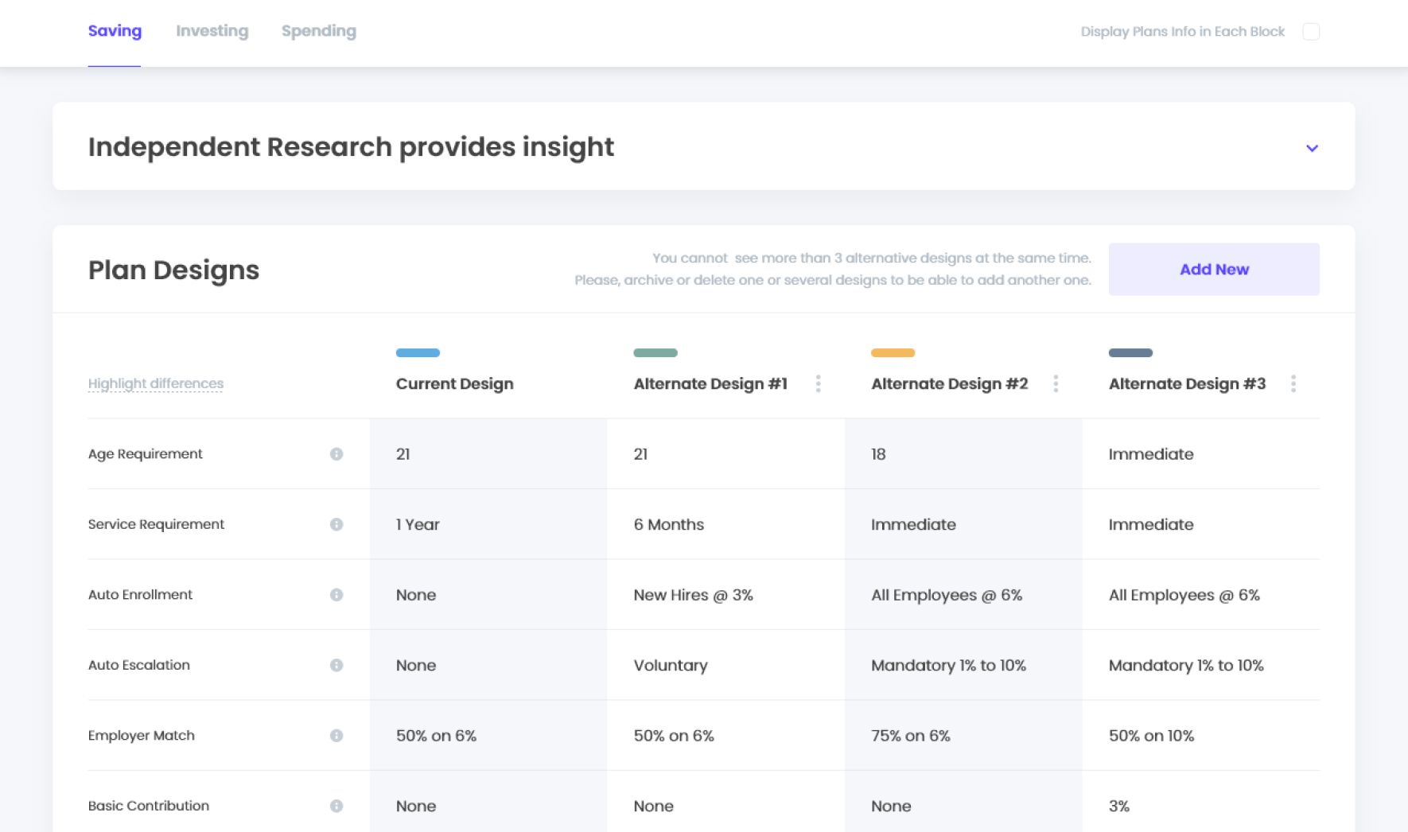Click the Add New button

pos(1214,270)
